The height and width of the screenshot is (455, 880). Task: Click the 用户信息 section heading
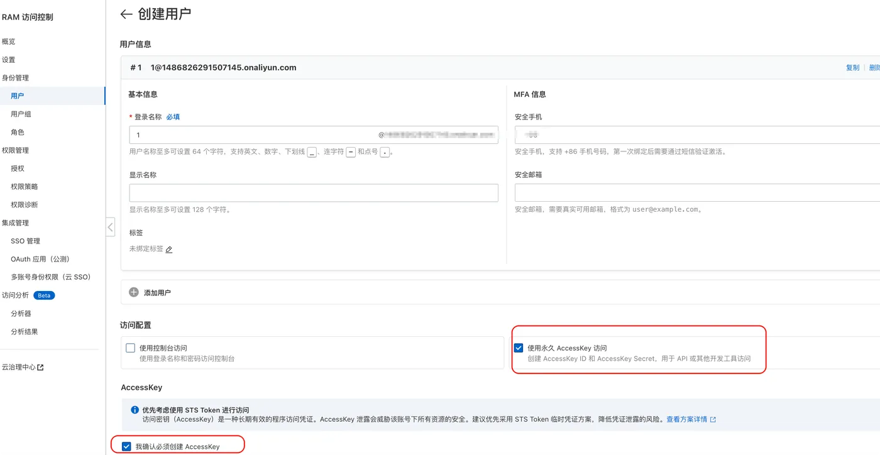(x=135, y=45)
